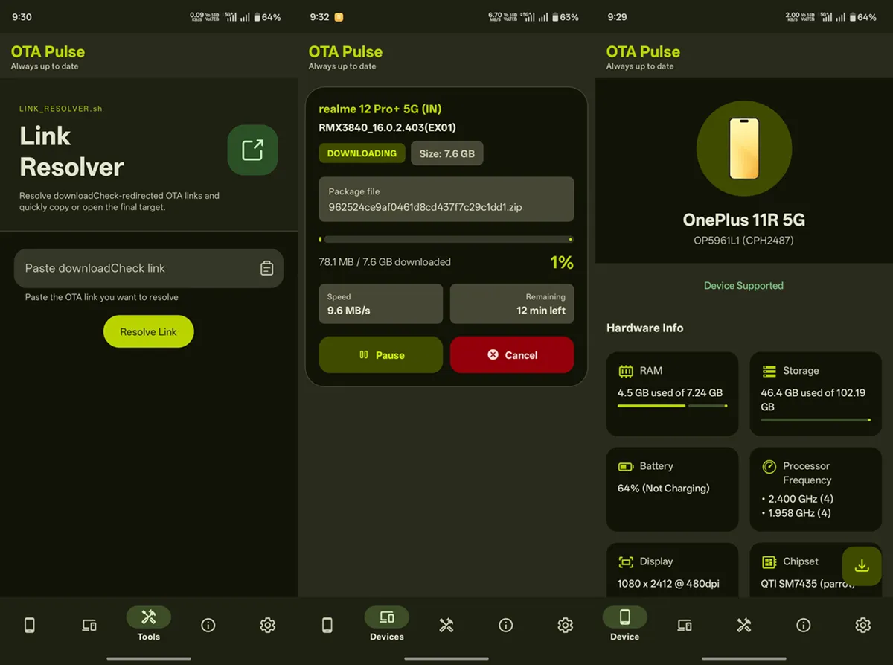
Task: Click the RAM memory chip icon
Action: click(x=626, y=371)
